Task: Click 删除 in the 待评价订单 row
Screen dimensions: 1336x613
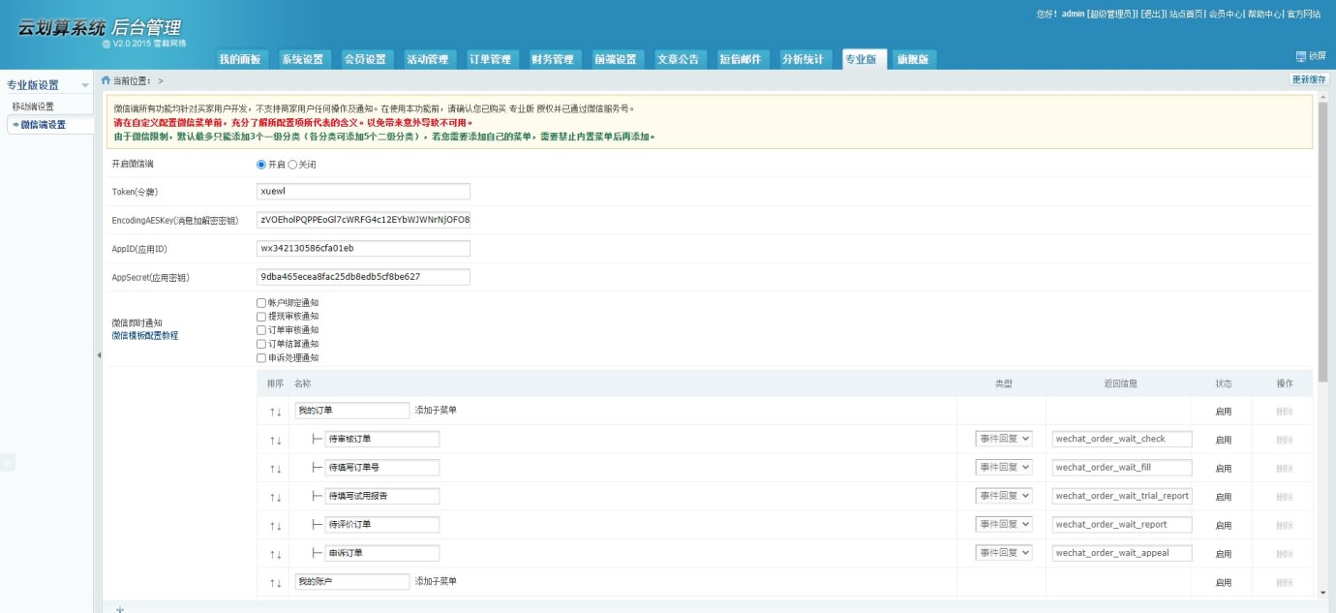Action: [1285, 526]
